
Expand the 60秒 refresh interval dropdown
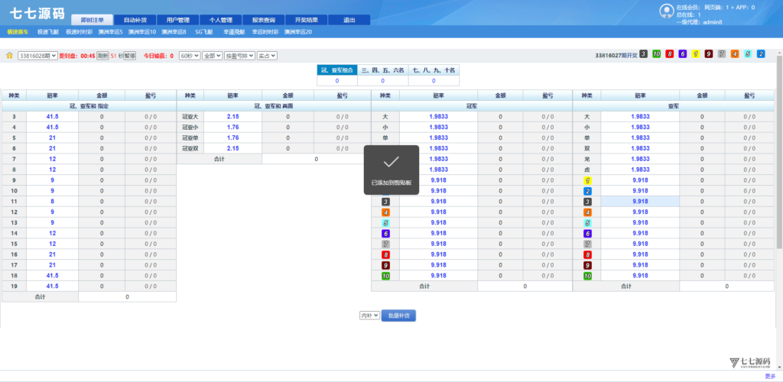189,56
